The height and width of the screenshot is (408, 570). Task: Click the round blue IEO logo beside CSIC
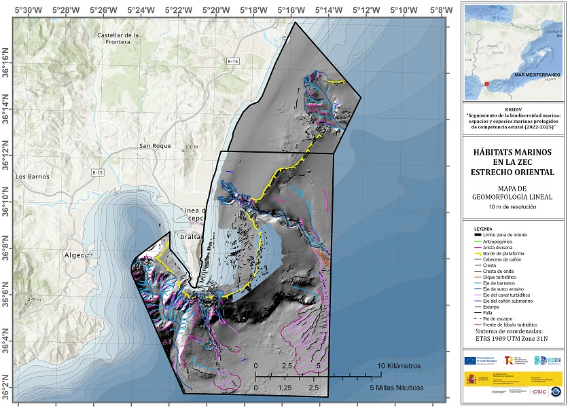(556, 392)
